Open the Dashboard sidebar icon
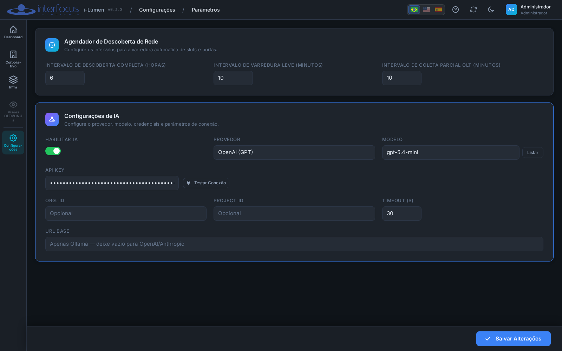This screenshot has height=351, width=562. [x=13, y=32]
